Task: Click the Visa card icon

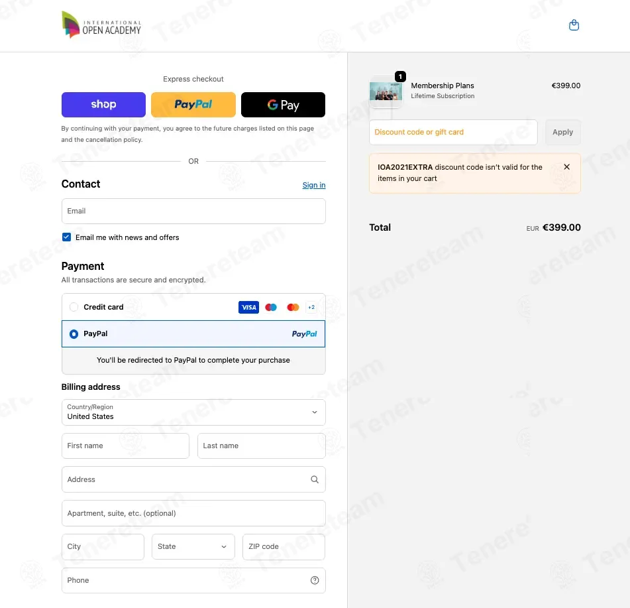Action: click(x=248, y=307)
